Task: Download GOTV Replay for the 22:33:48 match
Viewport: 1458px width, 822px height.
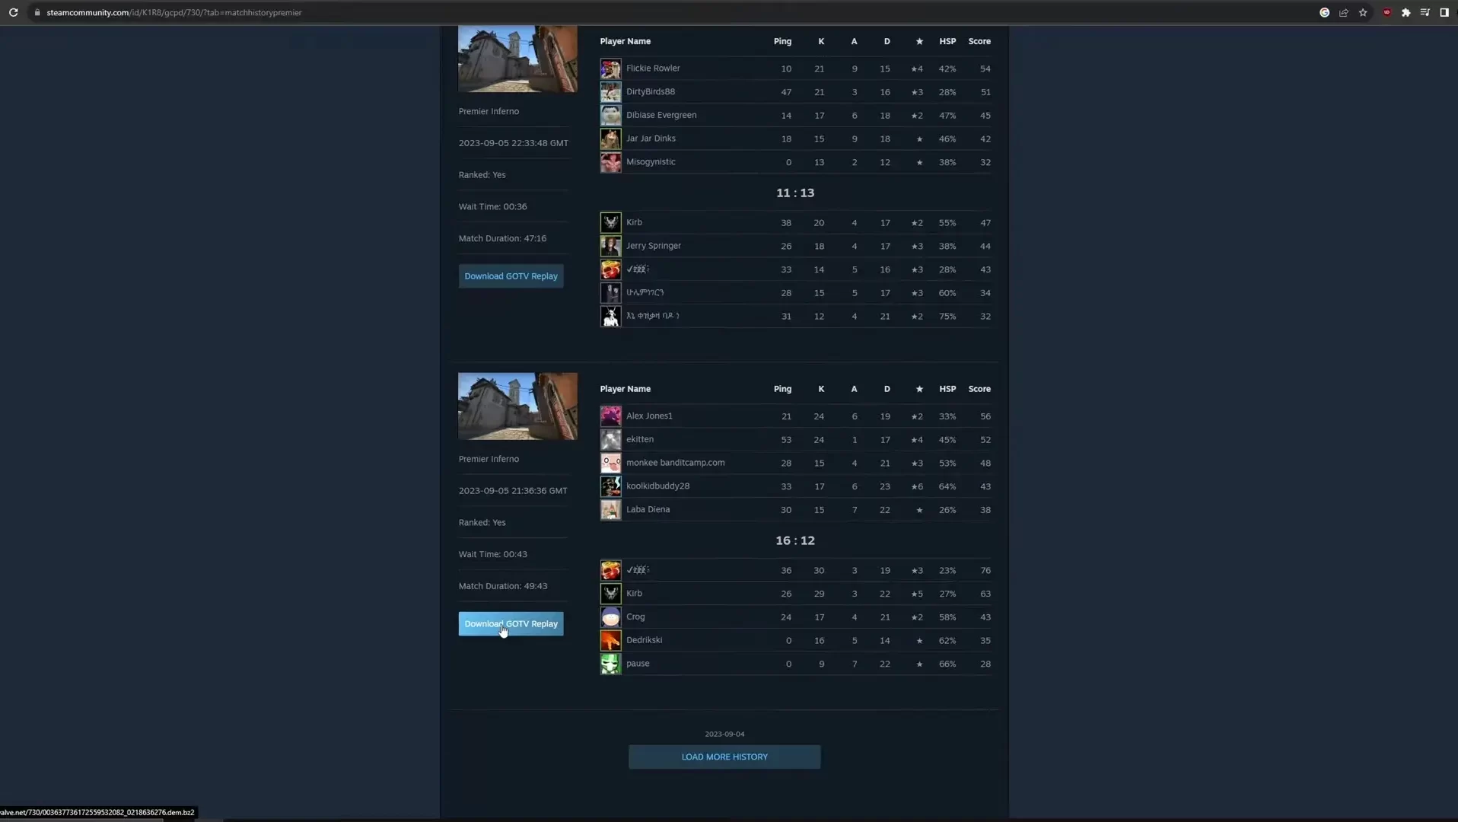Action: click(x=511, y=276)
